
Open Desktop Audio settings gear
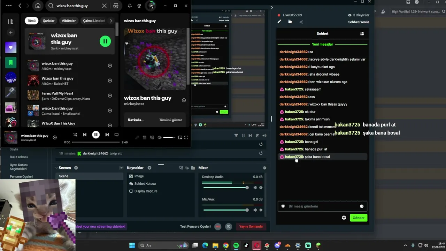point(261,188)
